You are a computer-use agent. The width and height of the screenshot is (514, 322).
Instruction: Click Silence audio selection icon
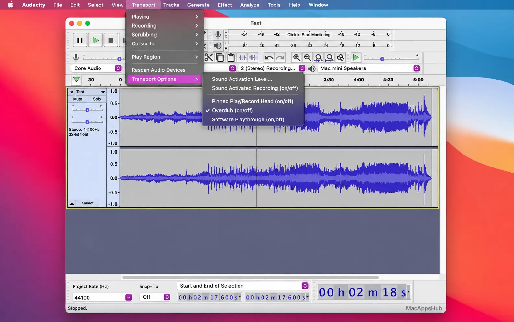[253, 57]
